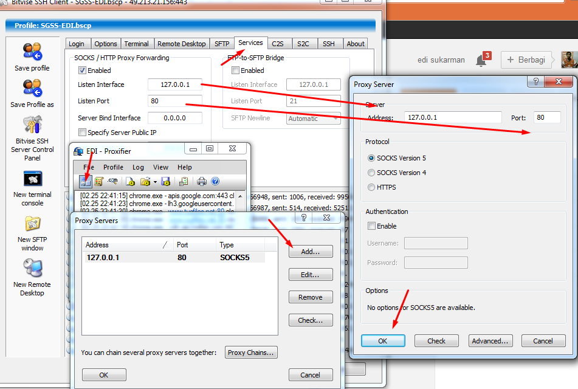The width and height of the screenshot is (578, 389).
Task: Open the Remote Desktop tab
Action: pyautogui.click(x=181, y=44)
